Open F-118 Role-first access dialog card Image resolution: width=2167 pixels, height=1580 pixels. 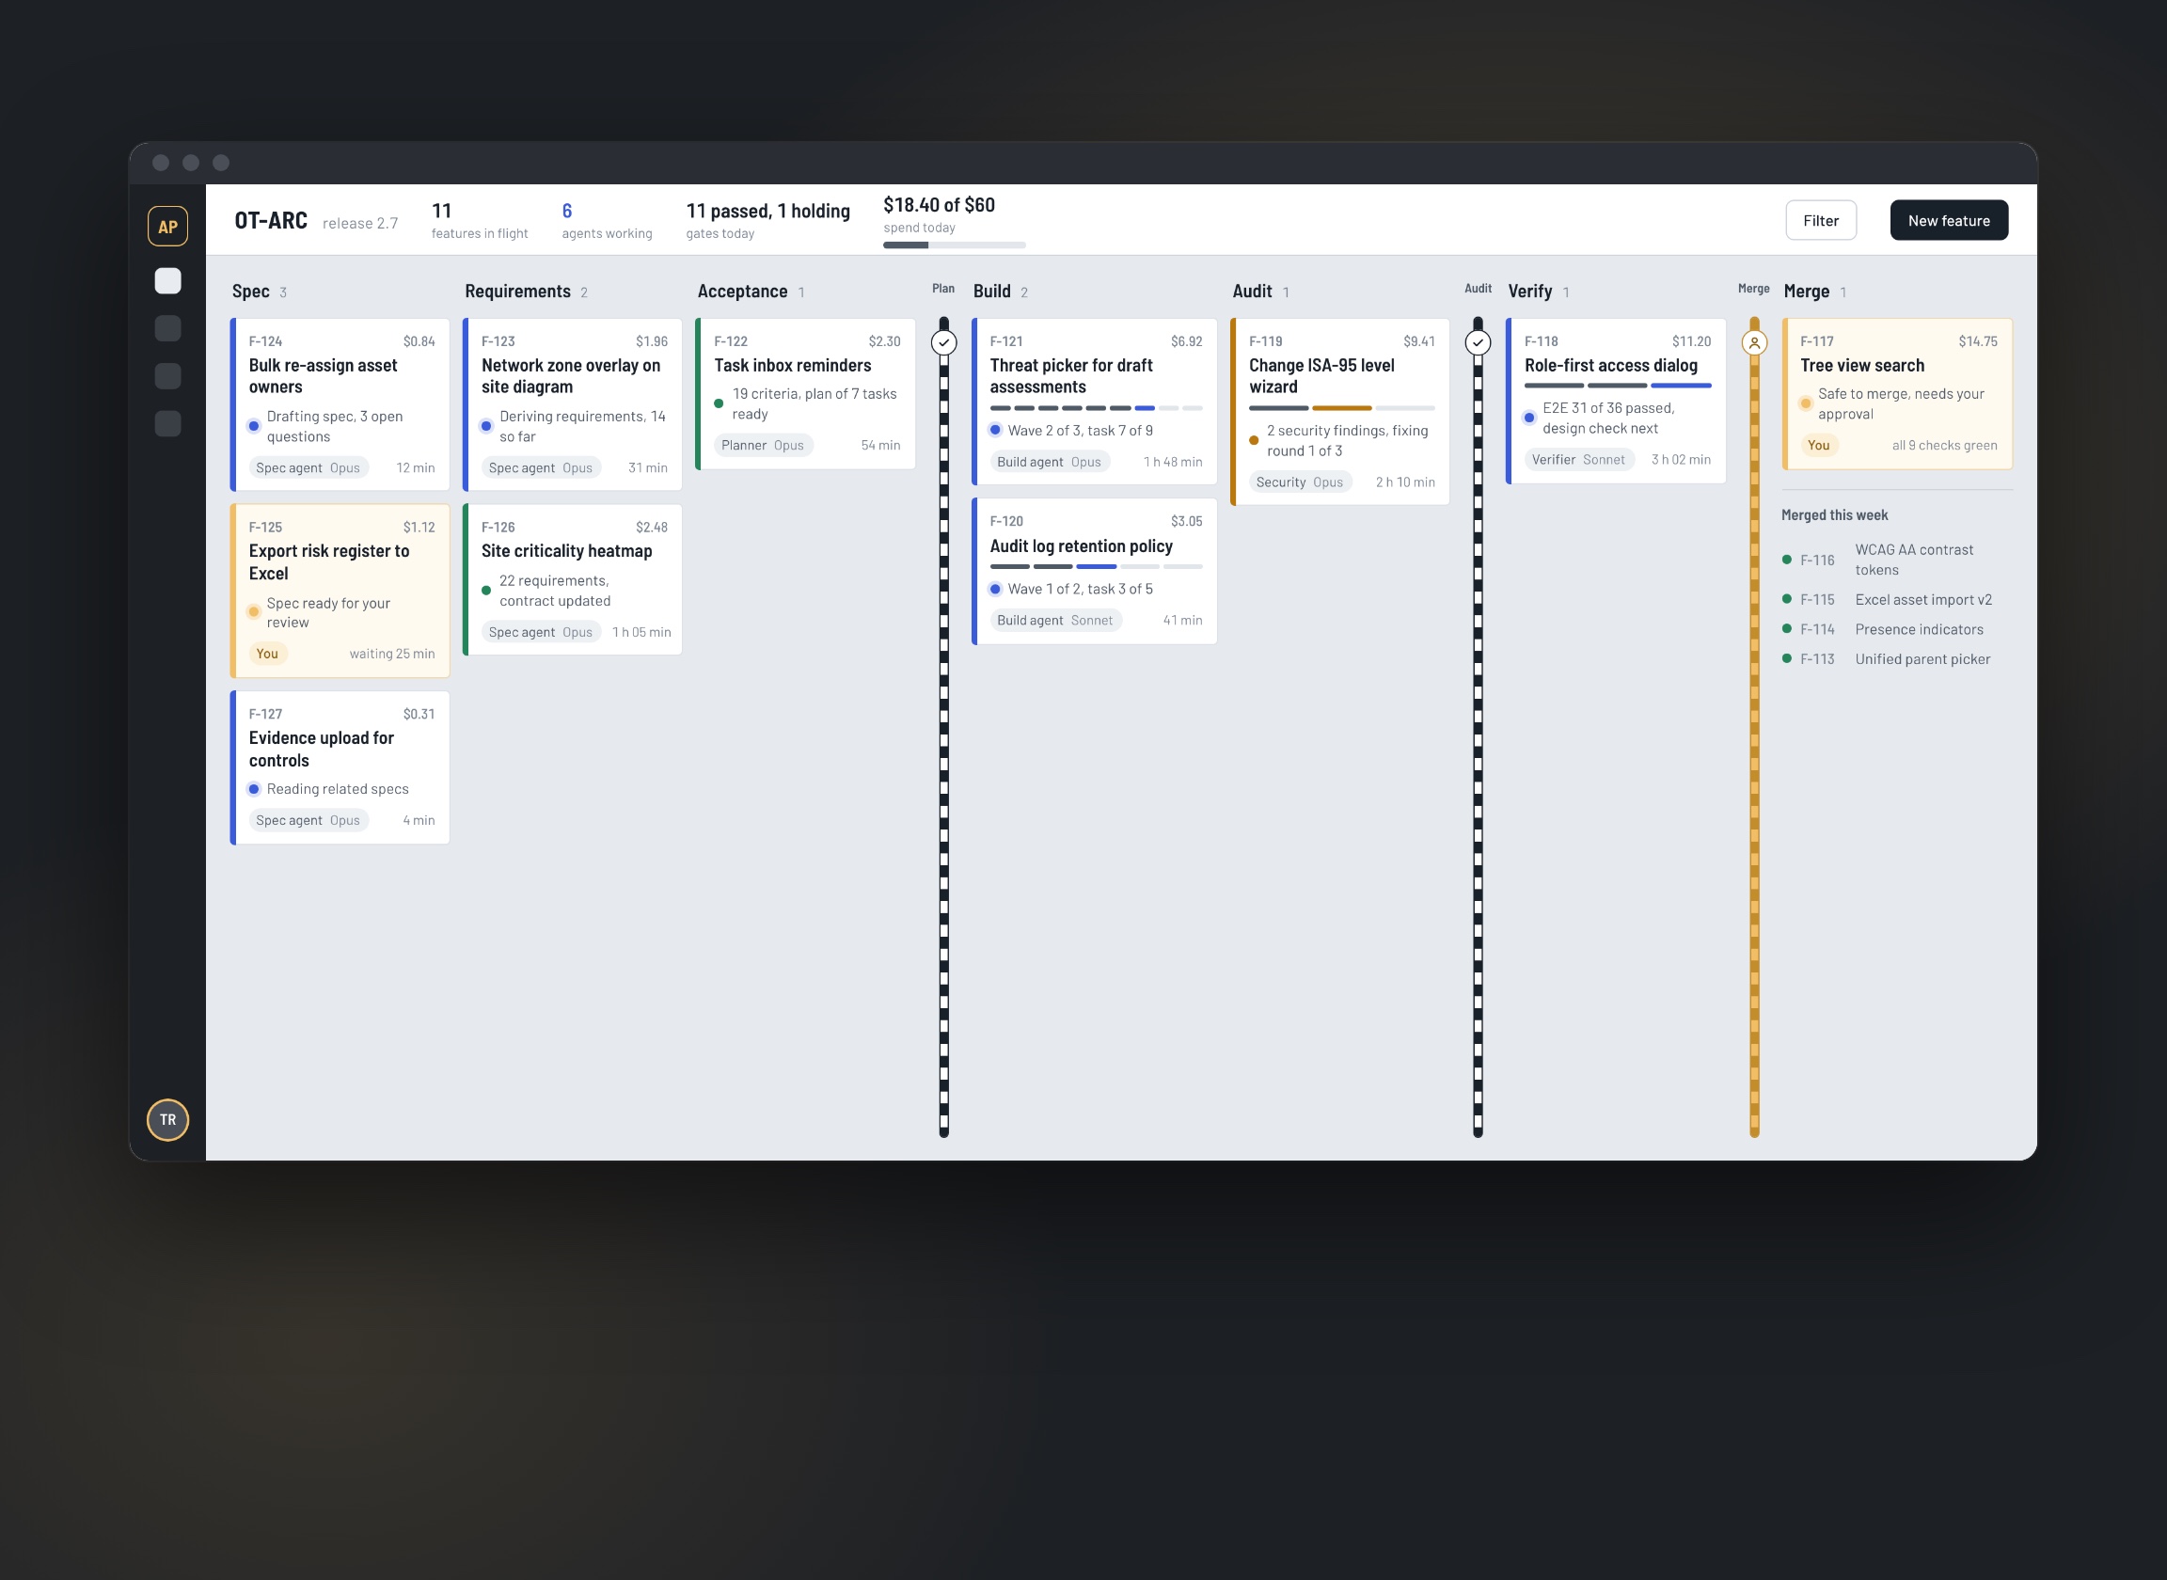1616,402
